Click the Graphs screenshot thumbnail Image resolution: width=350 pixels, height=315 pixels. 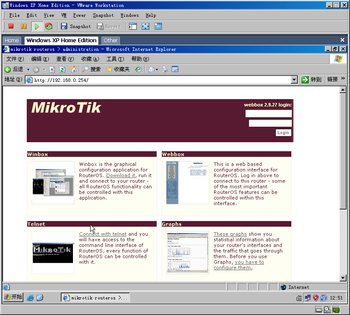coord(187,253)
